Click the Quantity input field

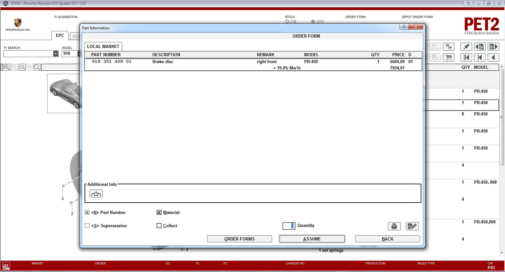(x=289, y=226)
